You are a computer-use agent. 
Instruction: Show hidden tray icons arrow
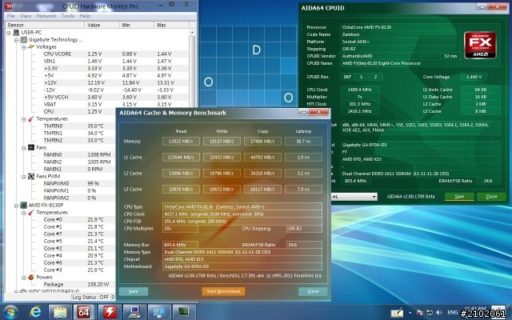[x=410, y=313]
